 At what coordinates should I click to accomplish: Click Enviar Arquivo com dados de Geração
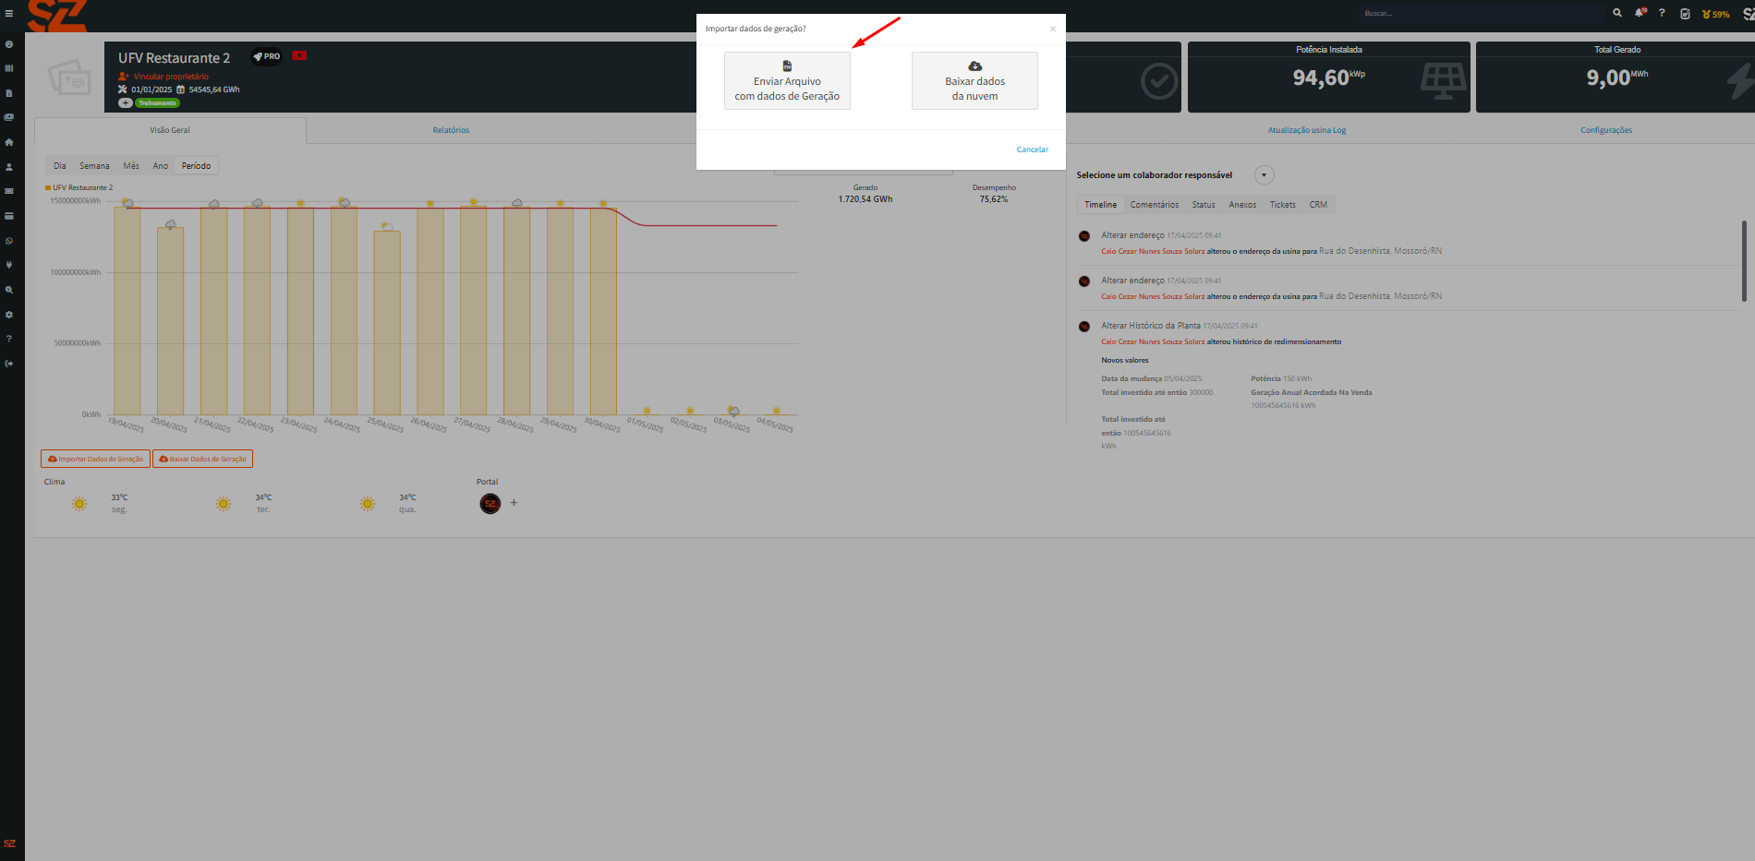tap(787, 81)
